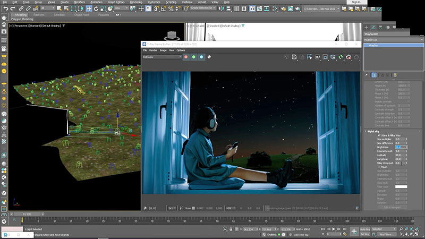Toggle the Angle Snap tool
This screenshot has height=239, width=425.
coord(164,8)
